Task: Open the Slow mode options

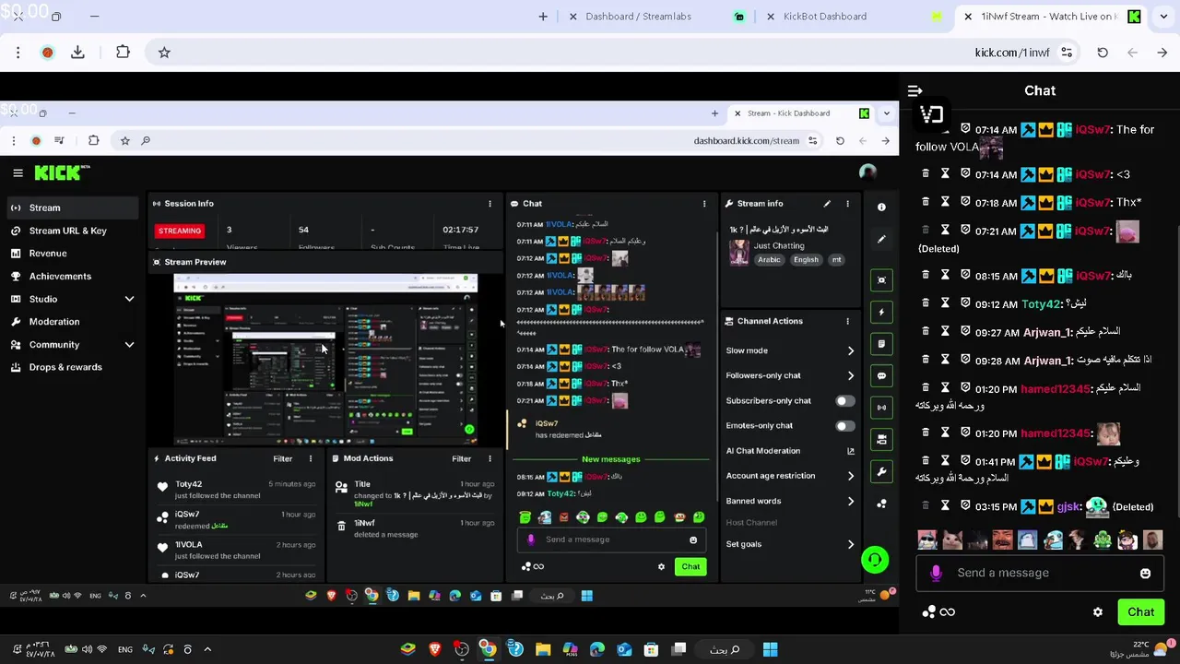Action: point(790,350)
